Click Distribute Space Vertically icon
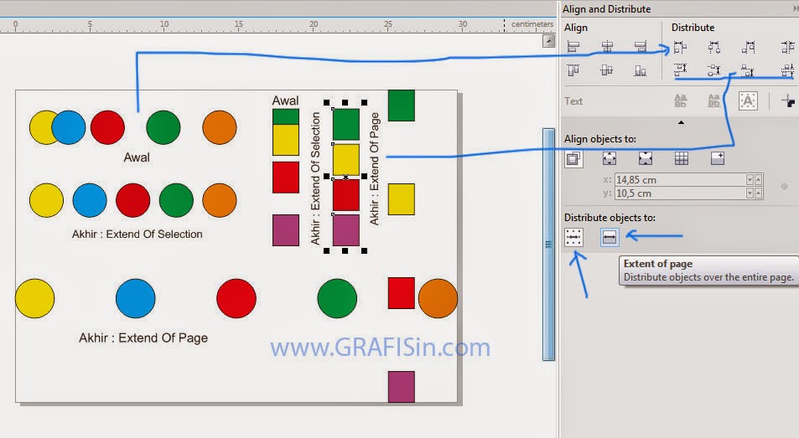This screenshot has height=438, width=799. coord(788,70)
